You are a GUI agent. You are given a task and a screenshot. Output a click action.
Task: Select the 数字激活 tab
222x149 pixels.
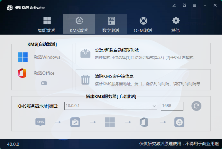[x=111, y=24]
